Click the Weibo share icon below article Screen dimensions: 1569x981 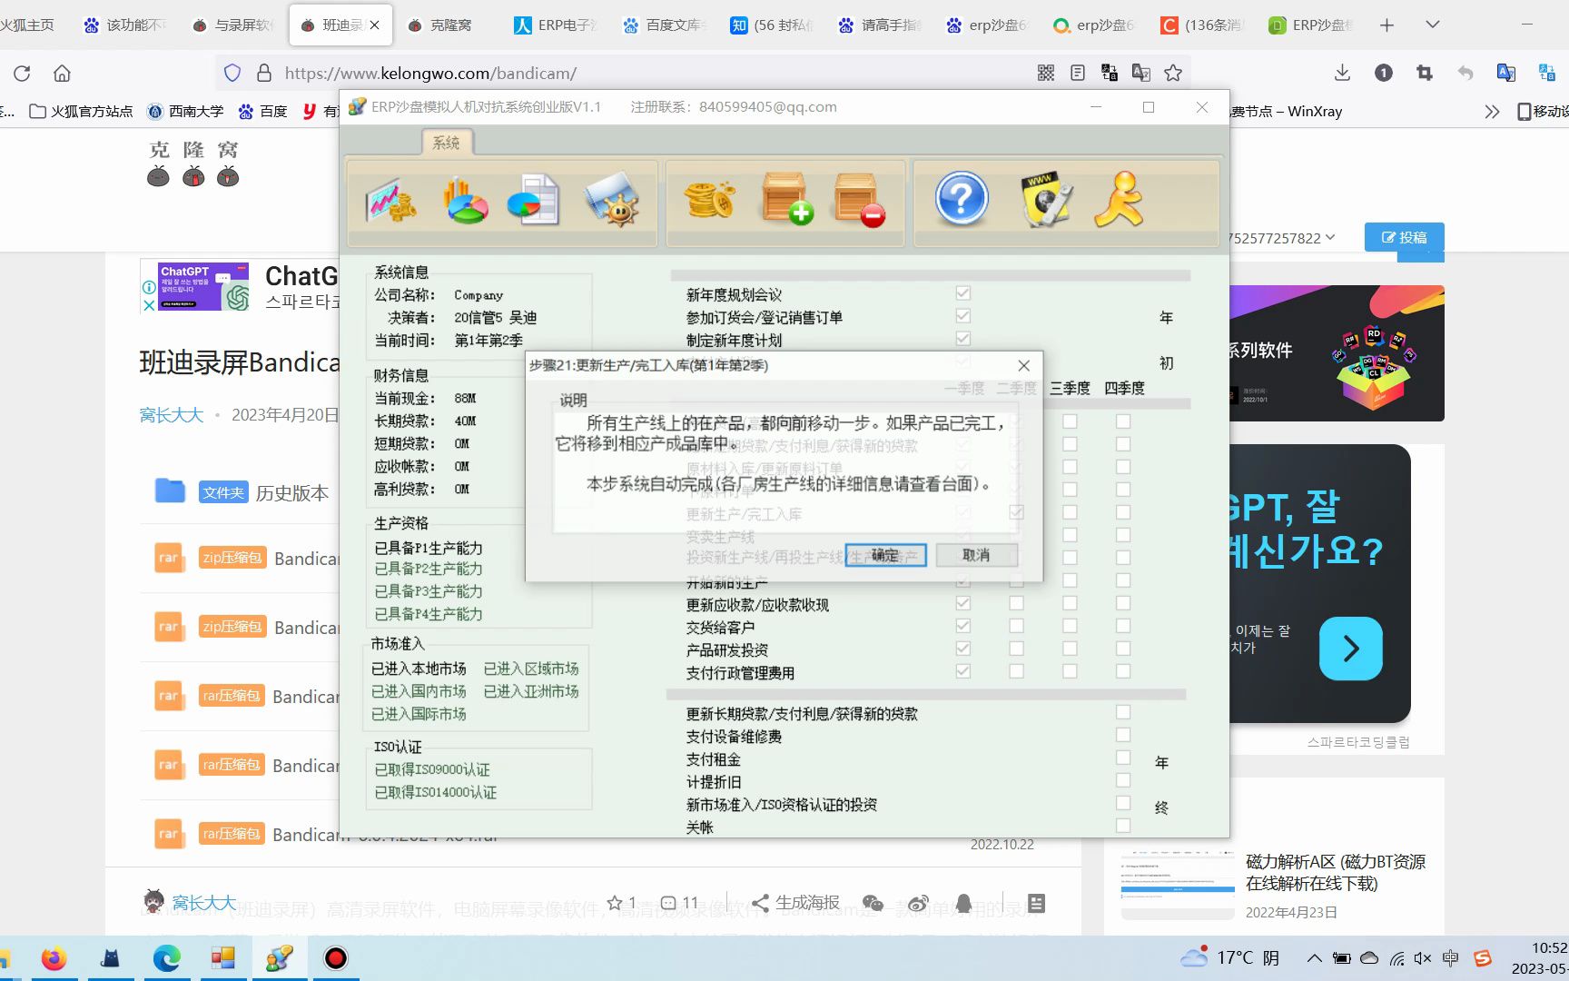(x=919, y=903)
